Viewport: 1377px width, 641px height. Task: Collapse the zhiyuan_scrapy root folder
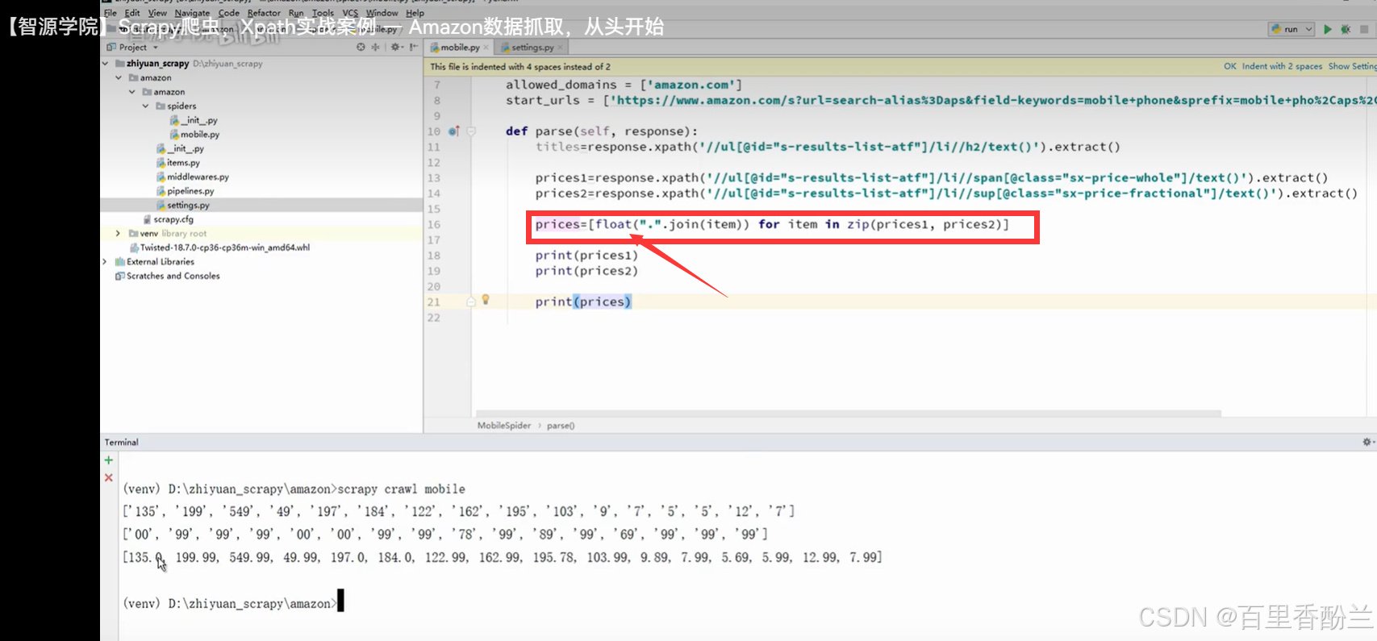click(x=106, y=63)
